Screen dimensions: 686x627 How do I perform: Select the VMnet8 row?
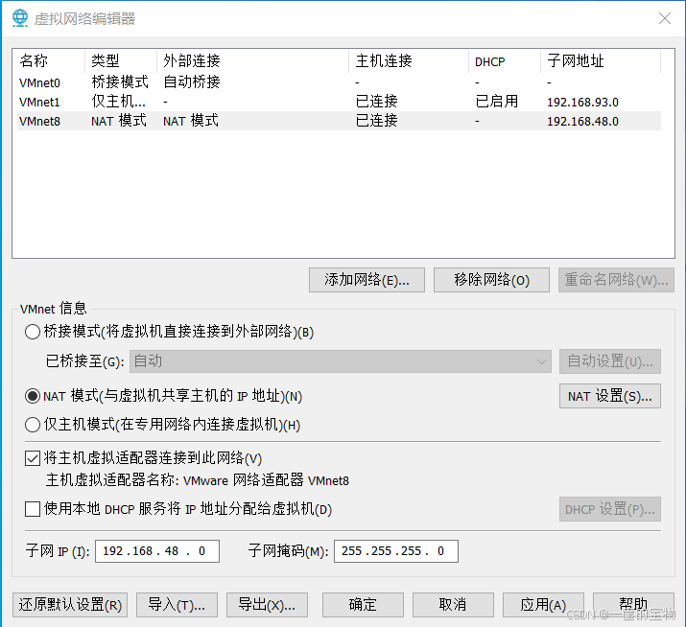[x=339, y=121]
